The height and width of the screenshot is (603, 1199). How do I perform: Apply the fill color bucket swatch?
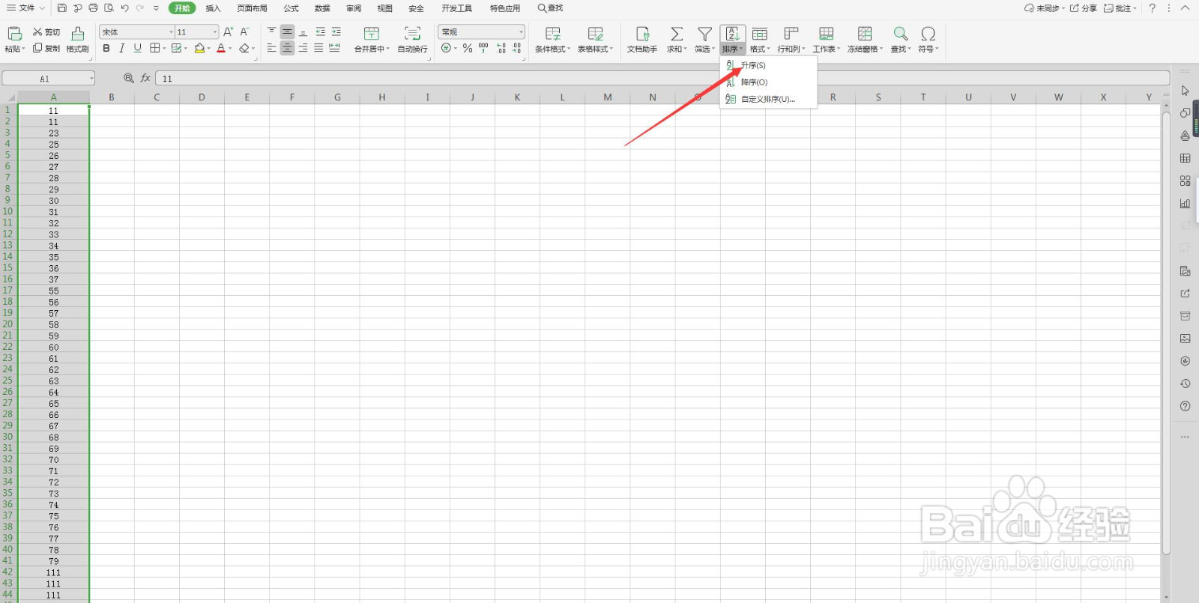[199, 48]
